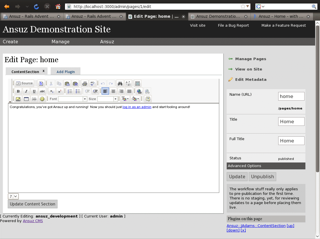The height and width of the screenshot is (239, 320).
Task: Insert a bulleted list
Action: [78, 91]
